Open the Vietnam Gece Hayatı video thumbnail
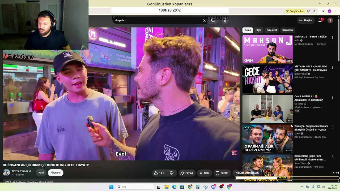The image size is (340, 191). (x=268, y=79)
